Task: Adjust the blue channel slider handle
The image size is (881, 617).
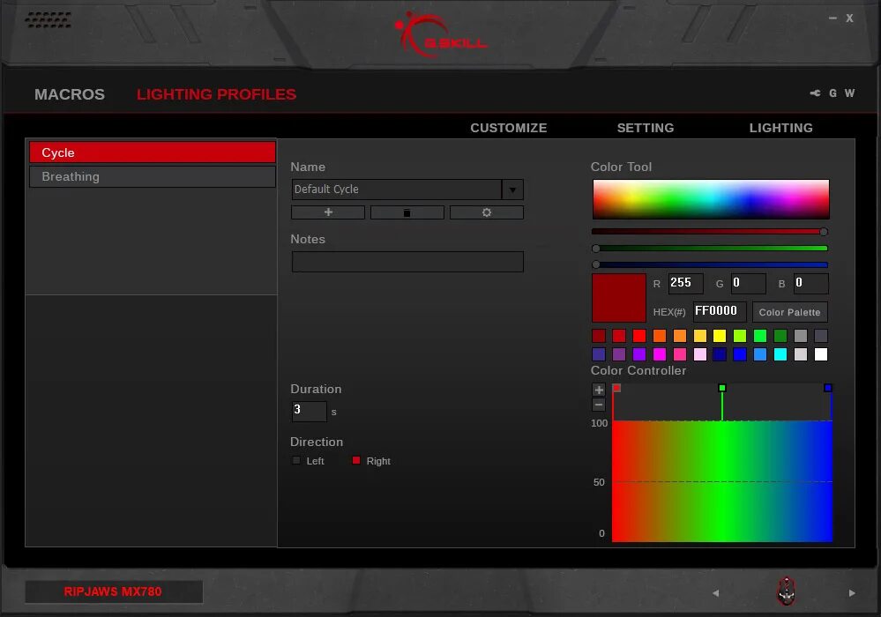Action: coord(596,264)
